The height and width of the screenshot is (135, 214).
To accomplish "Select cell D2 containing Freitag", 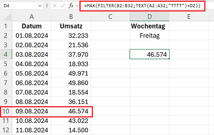I will (149, 36).
